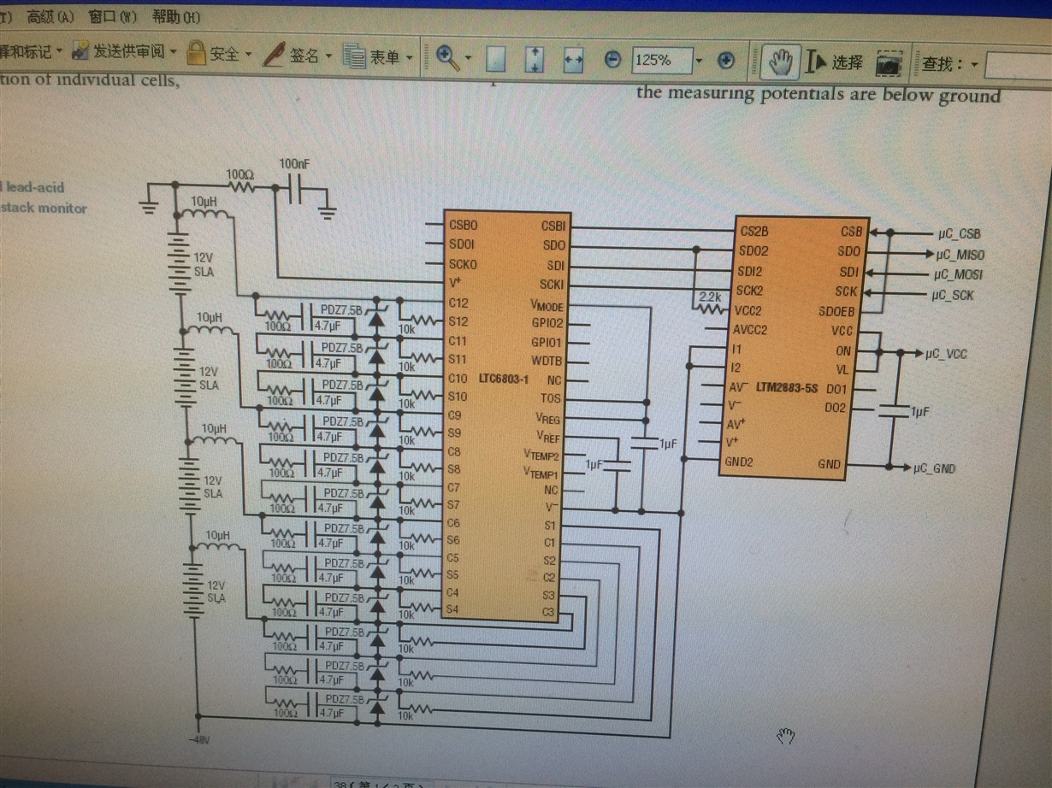Select the hand pan tool
The width and height of the screenshot is (1052, 788).
point(780,61)
